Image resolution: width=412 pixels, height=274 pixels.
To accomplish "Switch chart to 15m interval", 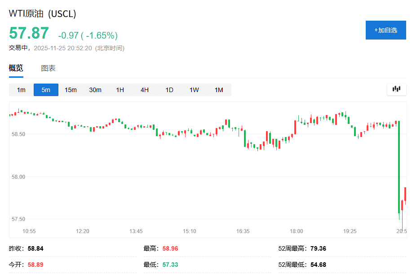I will click(71, 90).
